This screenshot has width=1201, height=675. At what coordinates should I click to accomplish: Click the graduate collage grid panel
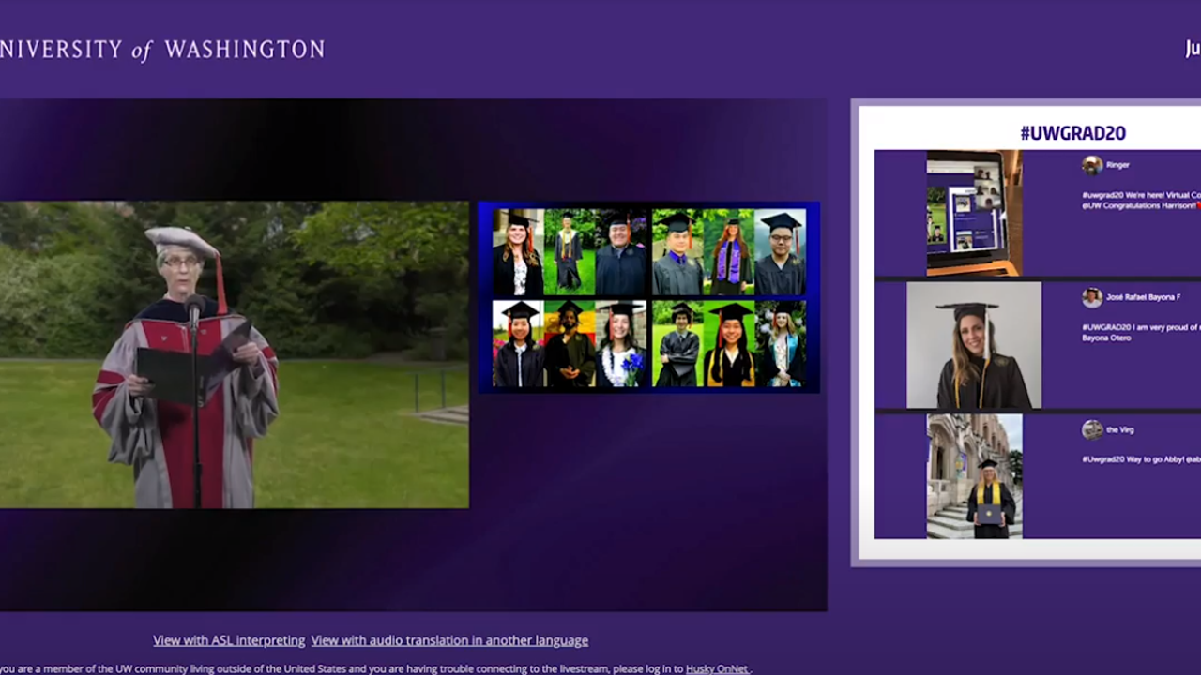(x=649, y=298)
